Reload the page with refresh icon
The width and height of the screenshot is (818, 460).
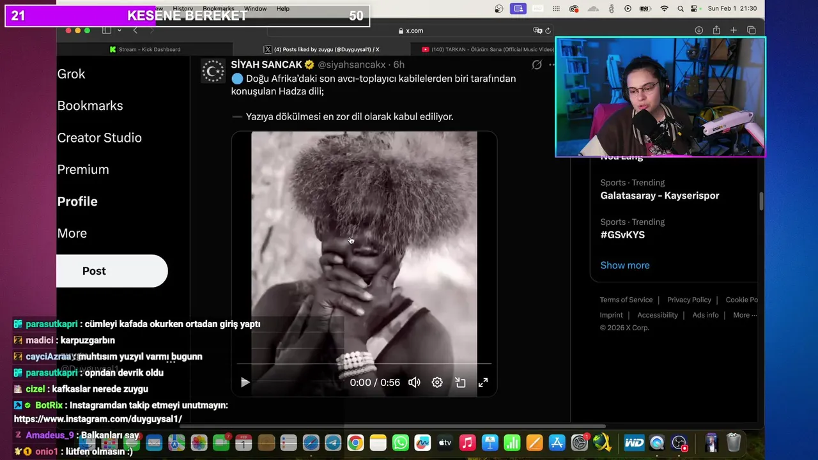tap(548, 31)
